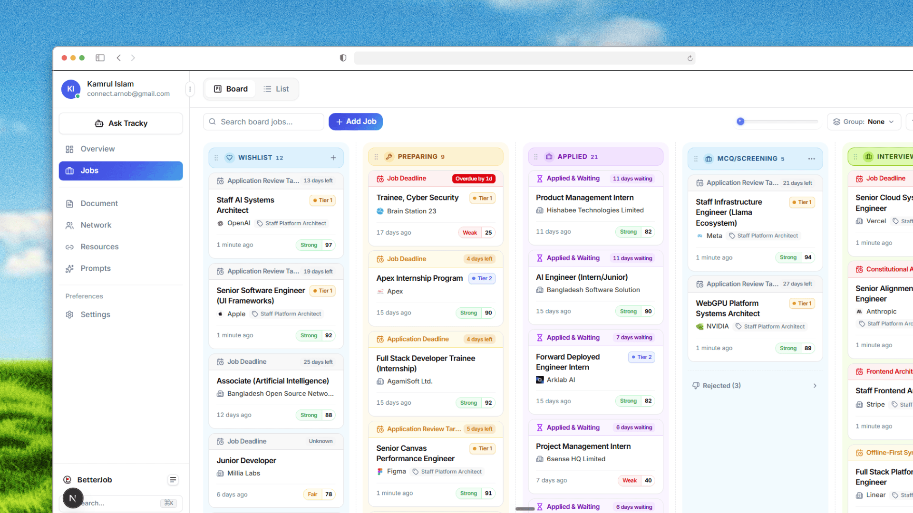Open WebGPU Platform Systems Architect card

[755, 318]
